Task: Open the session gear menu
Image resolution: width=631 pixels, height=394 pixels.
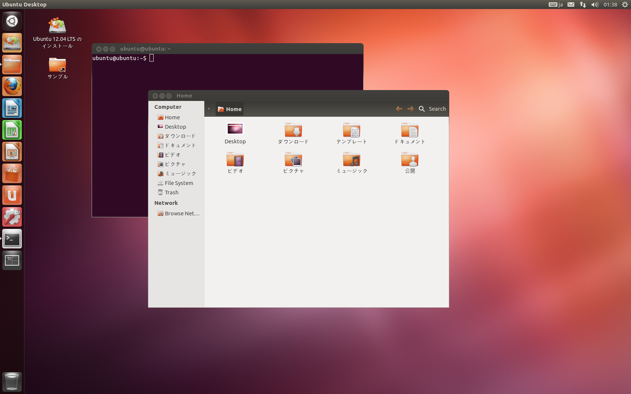Action: click(x=625, y=5)
